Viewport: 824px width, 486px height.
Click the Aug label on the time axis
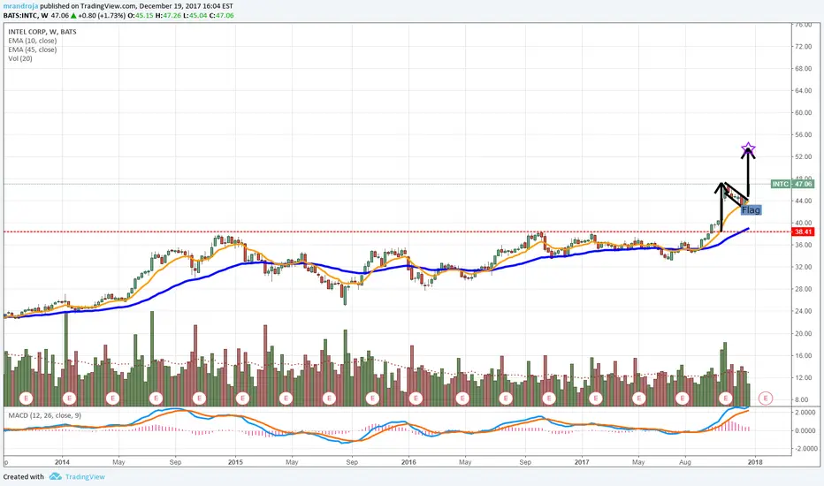[x=685, y=462]
